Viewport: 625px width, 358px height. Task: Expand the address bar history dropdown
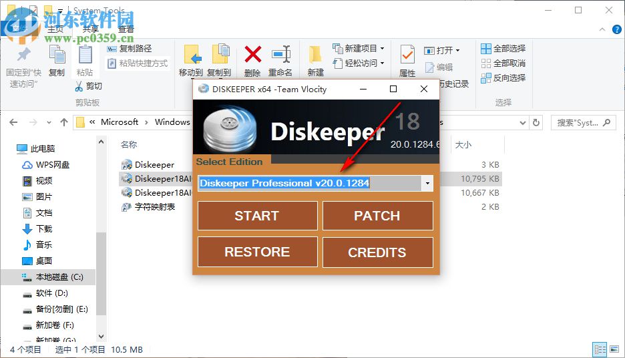click(523, 123)
